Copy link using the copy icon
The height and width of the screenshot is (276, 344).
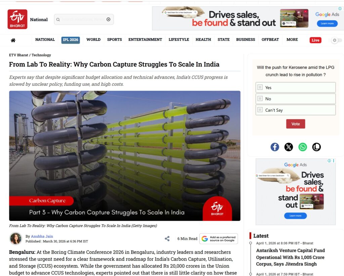[316, 147]
